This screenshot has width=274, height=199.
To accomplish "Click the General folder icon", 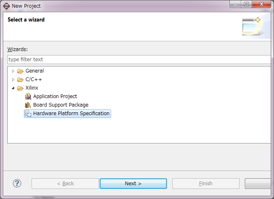I will click(20, 71).
